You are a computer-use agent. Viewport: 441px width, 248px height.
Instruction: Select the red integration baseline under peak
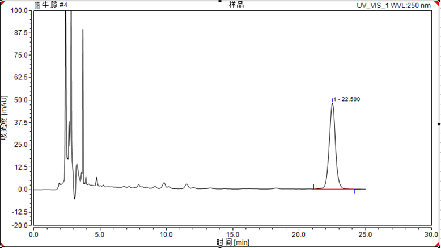[334, 189]
